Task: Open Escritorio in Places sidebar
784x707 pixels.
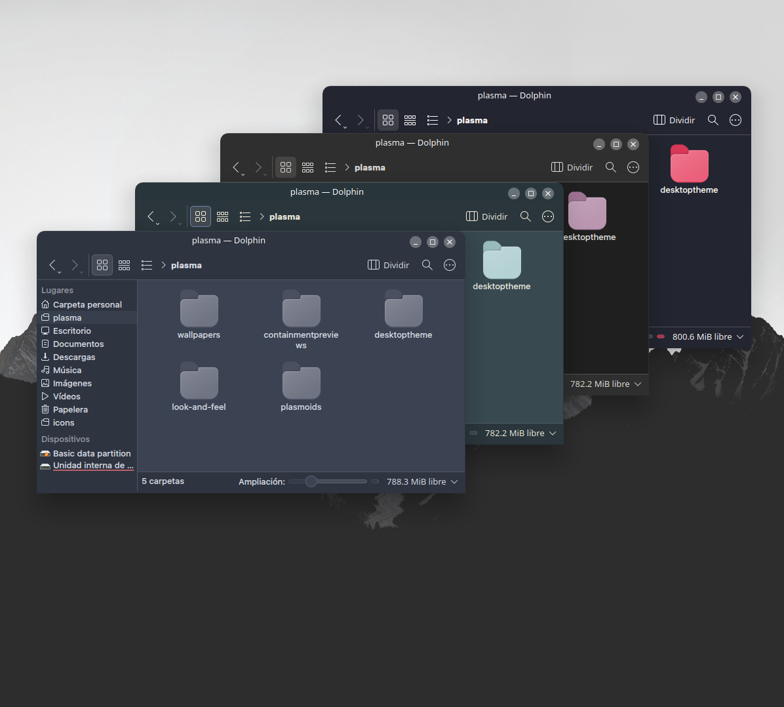Action: tap(87, 331)
